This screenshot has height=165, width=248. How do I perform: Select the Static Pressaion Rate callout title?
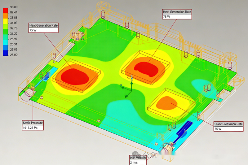(x=228, y=124)
